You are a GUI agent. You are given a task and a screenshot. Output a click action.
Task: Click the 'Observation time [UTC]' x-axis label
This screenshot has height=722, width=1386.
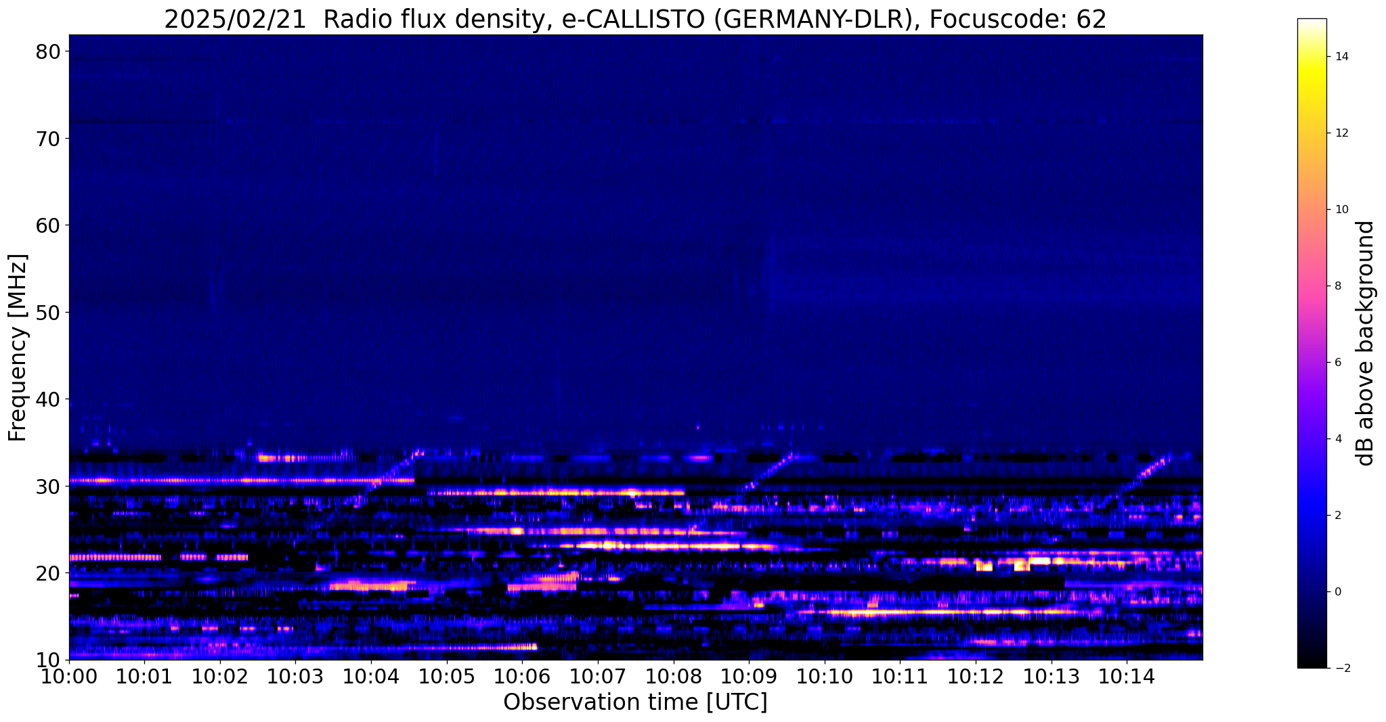click(635, 702)
